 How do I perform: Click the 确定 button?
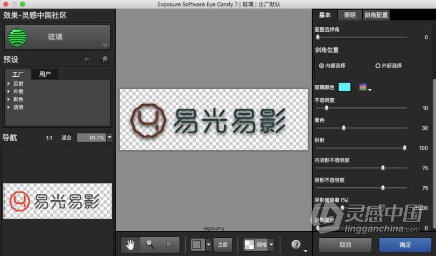405,245
